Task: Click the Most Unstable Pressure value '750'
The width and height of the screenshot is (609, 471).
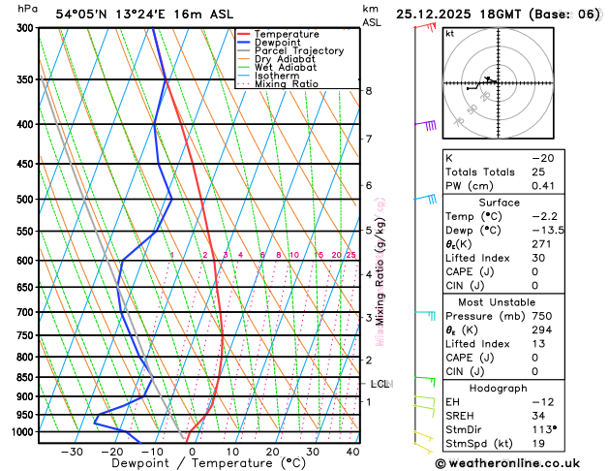Action: pos(542,316)
